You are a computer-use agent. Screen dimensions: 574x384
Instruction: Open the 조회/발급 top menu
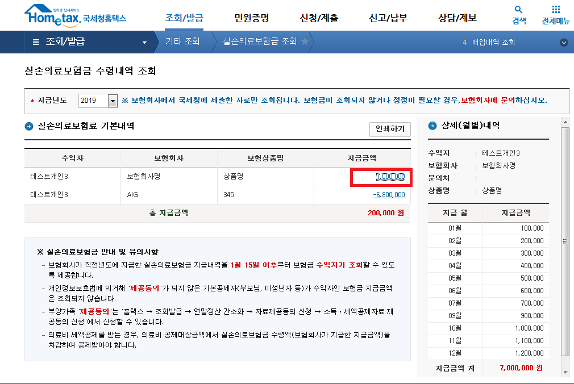coord(184,18)
